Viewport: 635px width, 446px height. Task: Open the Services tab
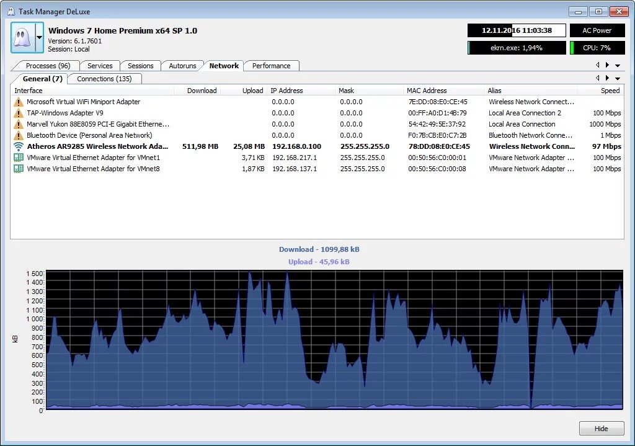coord(100,66)
